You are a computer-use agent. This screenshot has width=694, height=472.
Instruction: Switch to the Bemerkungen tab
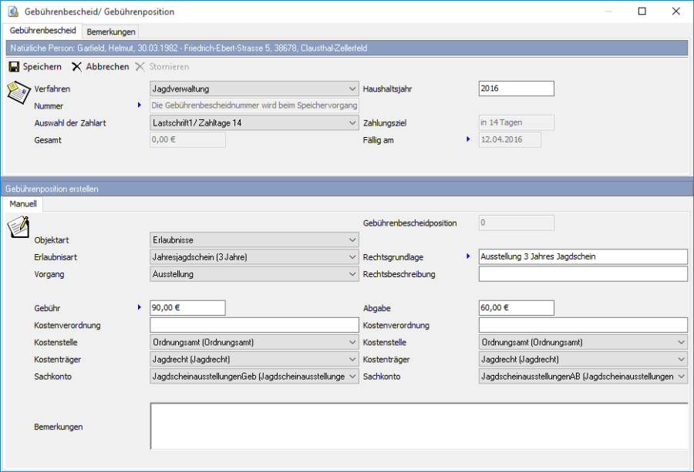pyautogui.click(x=111, y=32)
